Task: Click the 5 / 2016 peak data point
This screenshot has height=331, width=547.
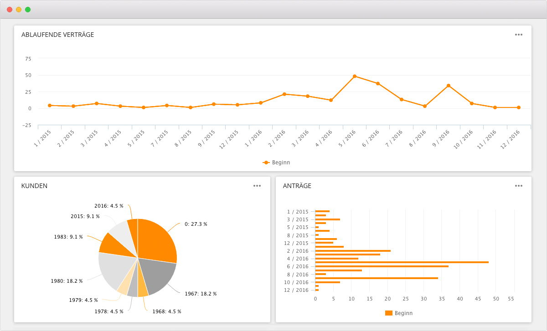Action: (x=355, y=76)
